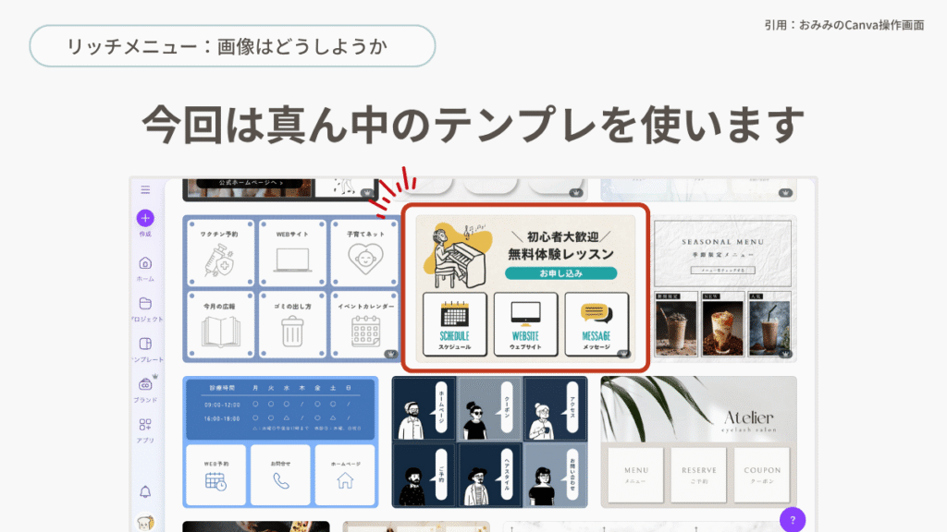Show notifications via the bell icon
947x532 pixels.
(x=145, y=490)
